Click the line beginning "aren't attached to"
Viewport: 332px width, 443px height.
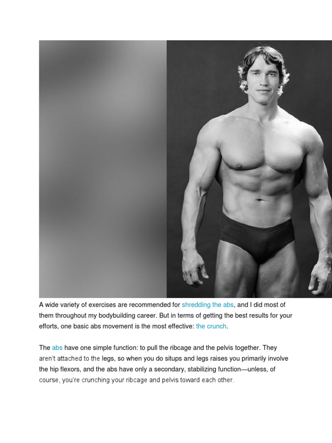pyautogui.click(x=163, y=359)
